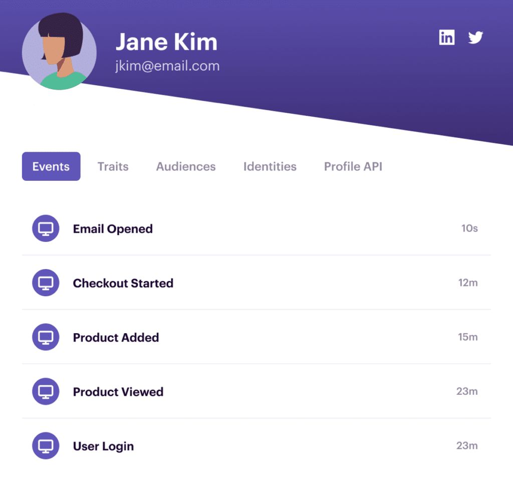View the Profile API tab
This screenshot has height=483, width=513.
[353, 166]
